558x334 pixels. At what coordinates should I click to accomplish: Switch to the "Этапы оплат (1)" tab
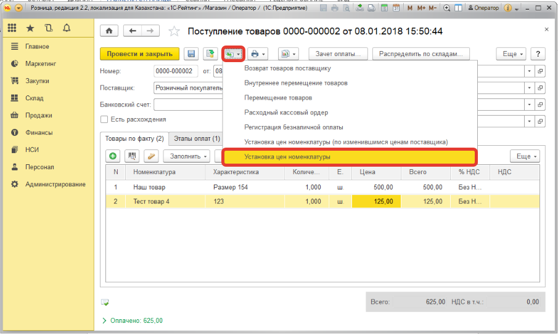click(197, 138)
